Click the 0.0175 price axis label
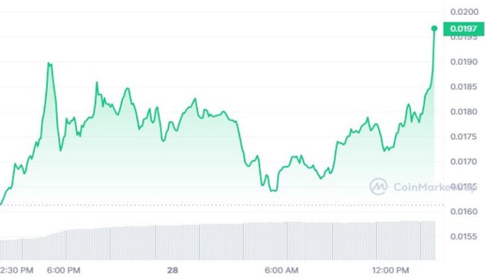 (464, 137)
